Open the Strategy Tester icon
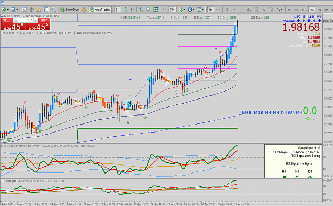 click(x=53, y=10)
